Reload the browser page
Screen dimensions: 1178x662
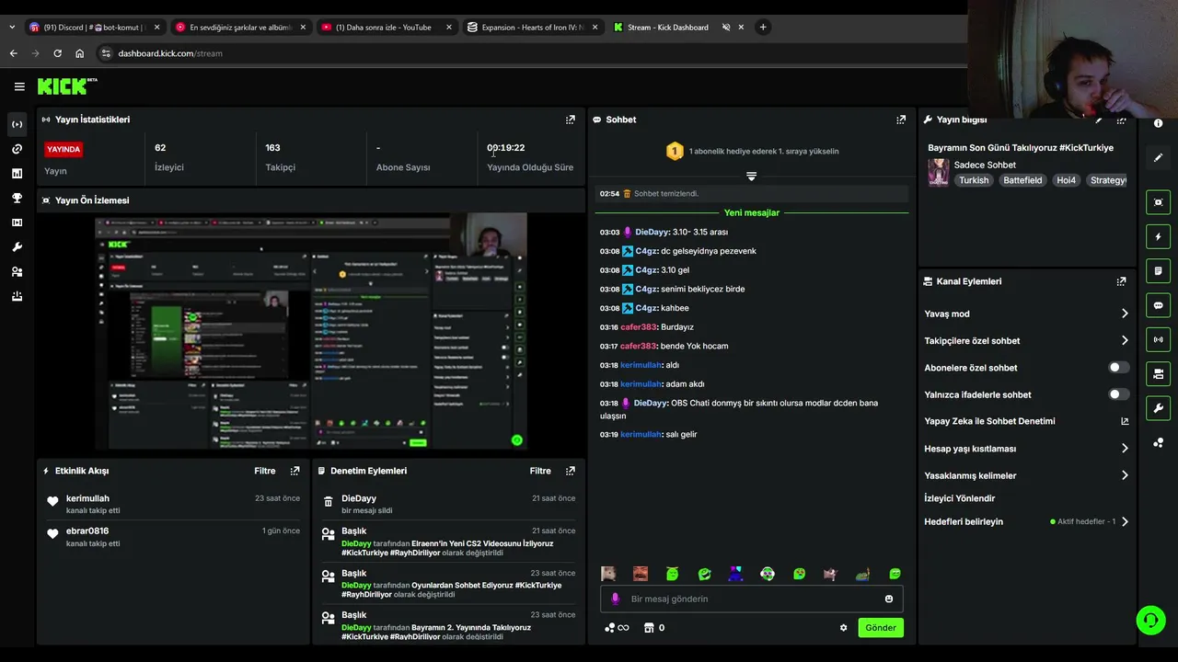57,53
